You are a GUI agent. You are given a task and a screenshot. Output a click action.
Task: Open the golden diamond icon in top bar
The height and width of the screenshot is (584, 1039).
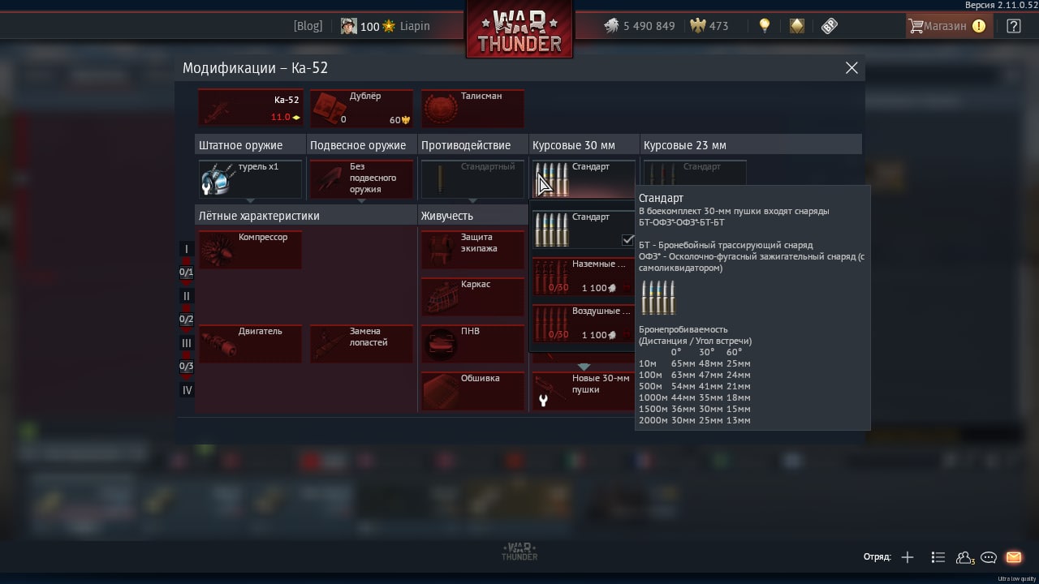pyautogui.click(x=797, y=26)
